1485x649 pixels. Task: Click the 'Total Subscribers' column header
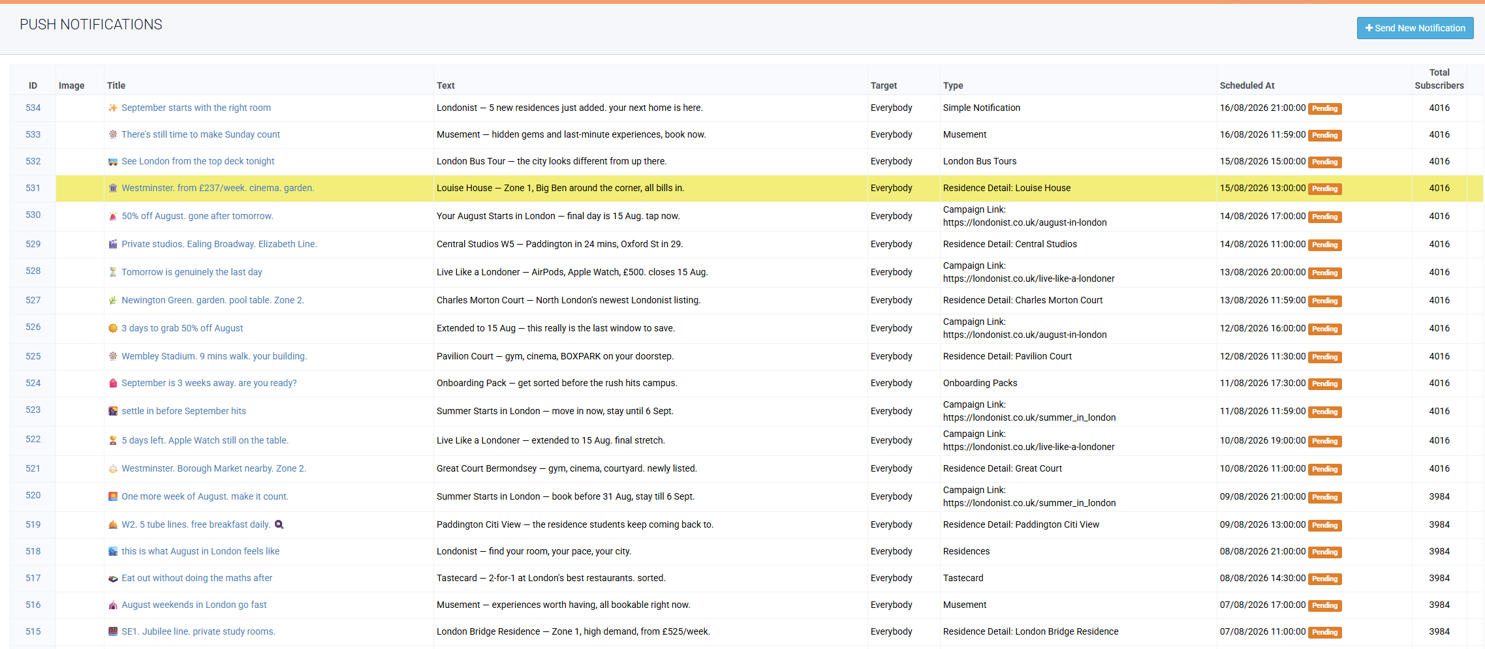click(1439, 80)
